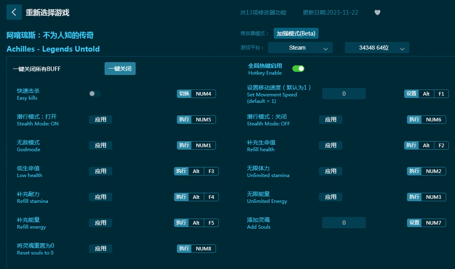Apply Stealth Mode: ON
Viewport: 455px width, 269px height.
click(101, 120)
